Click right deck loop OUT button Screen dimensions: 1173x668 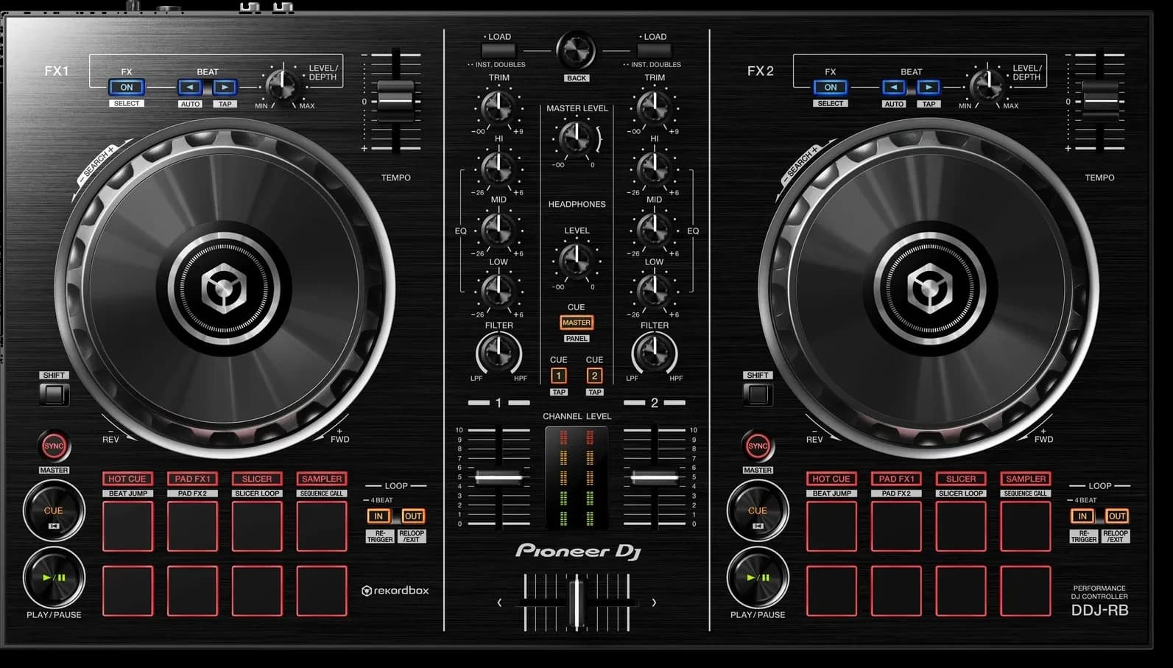[x=1117, y=516]
